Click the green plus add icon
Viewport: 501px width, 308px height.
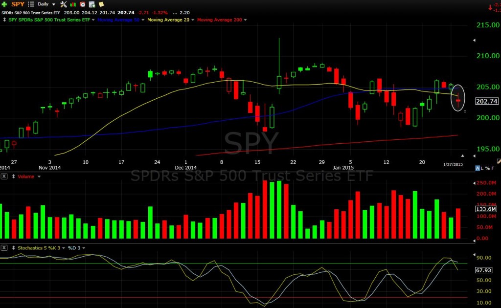click(x=4, y=4)
